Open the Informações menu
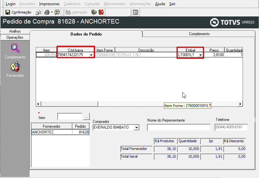The image size is (259, 178). click(140, 4)
